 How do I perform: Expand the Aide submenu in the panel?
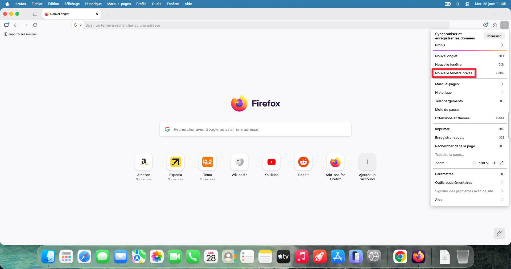(470, 199)
